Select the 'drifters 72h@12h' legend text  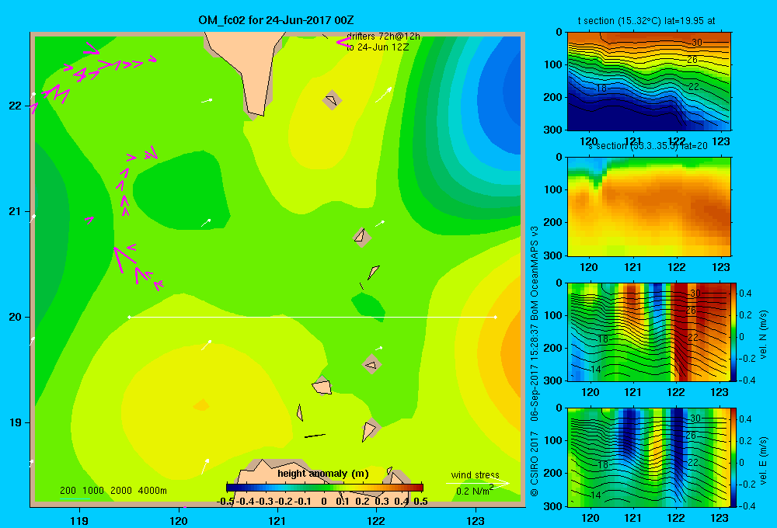(383, 36)
